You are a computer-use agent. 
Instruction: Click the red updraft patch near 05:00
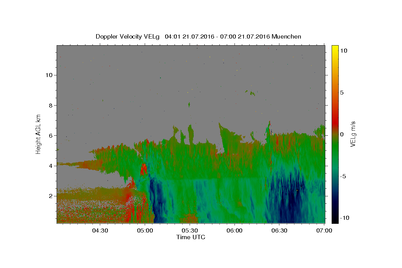click(x=144, y=169)
